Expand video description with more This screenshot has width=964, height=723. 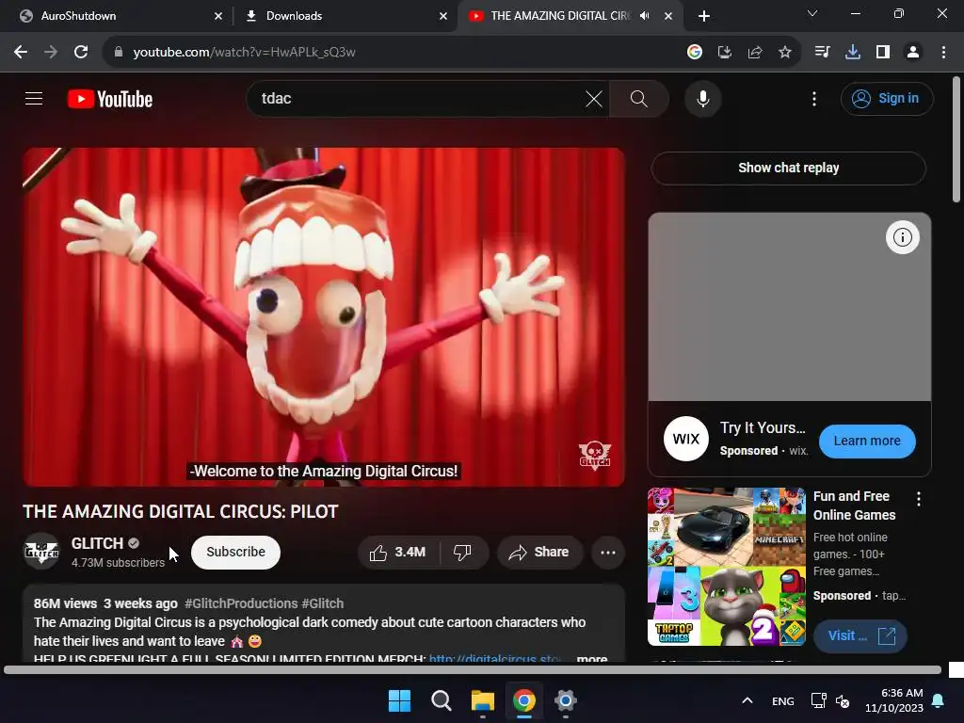(592, 658)
